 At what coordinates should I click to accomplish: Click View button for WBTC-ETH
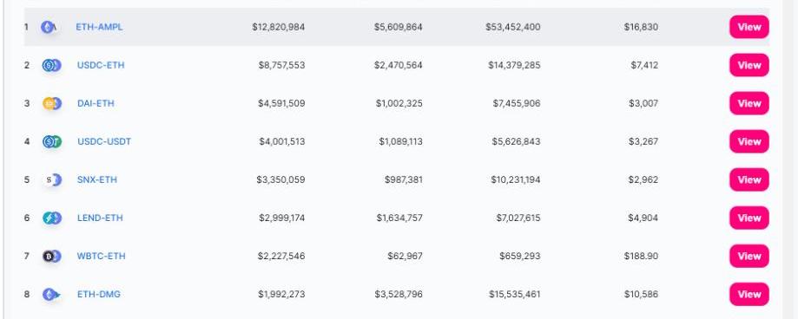pyautogui.click(x=749, y=256)
